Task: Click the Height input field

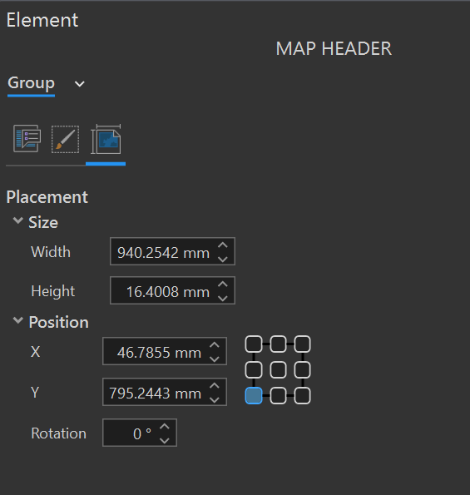Action: [x=172, y=290]
